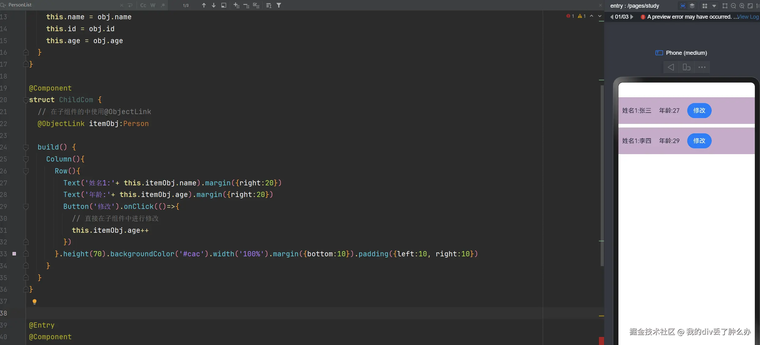Click 修改 button next to 张三

(x=699, y=110)
